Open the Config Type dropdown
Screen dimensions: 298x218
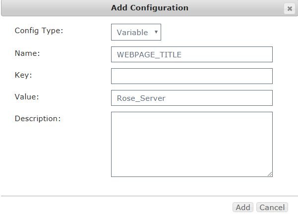coord(136,32)
